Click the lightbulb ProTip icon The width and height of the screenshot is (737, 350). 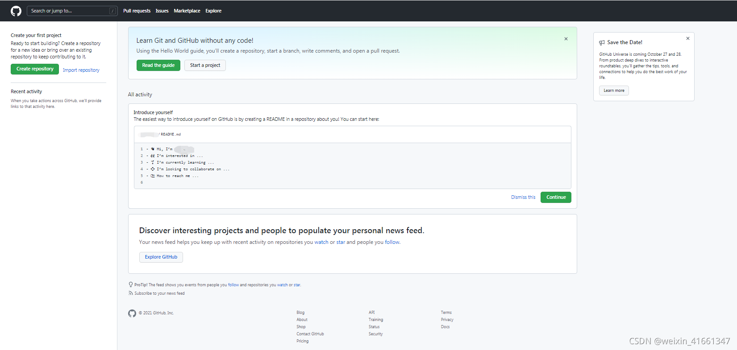pyautogui.click(x=131, y=284)
